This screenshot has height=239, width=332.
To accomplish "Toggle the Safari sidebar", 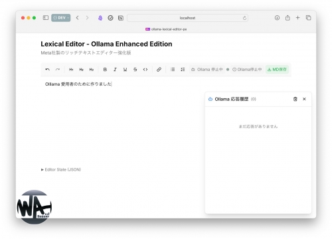I will (46, 18).
